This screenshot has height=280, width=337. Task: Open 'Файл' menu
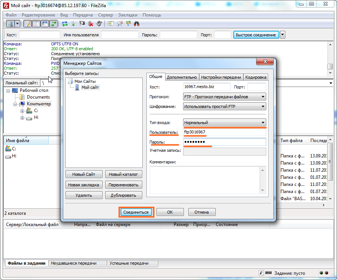click(x=11, y=15)
